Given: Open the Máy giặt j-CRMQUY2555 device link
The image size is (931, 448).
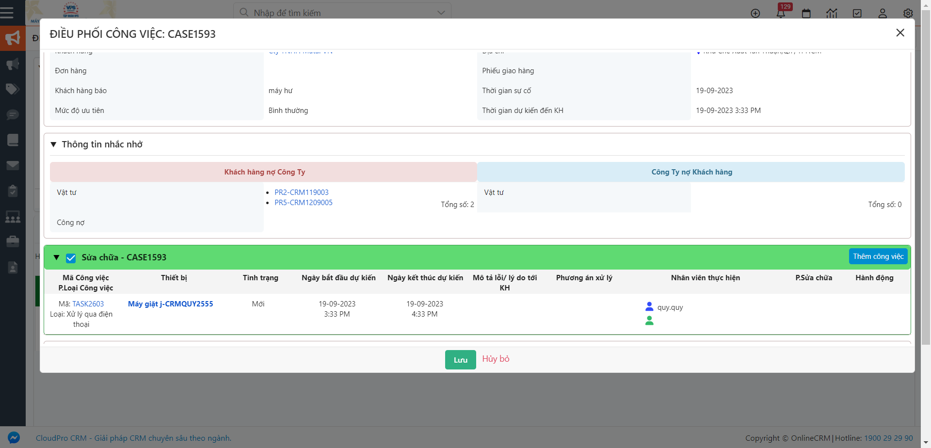Looking at the screenshot, I should point(171,304).
